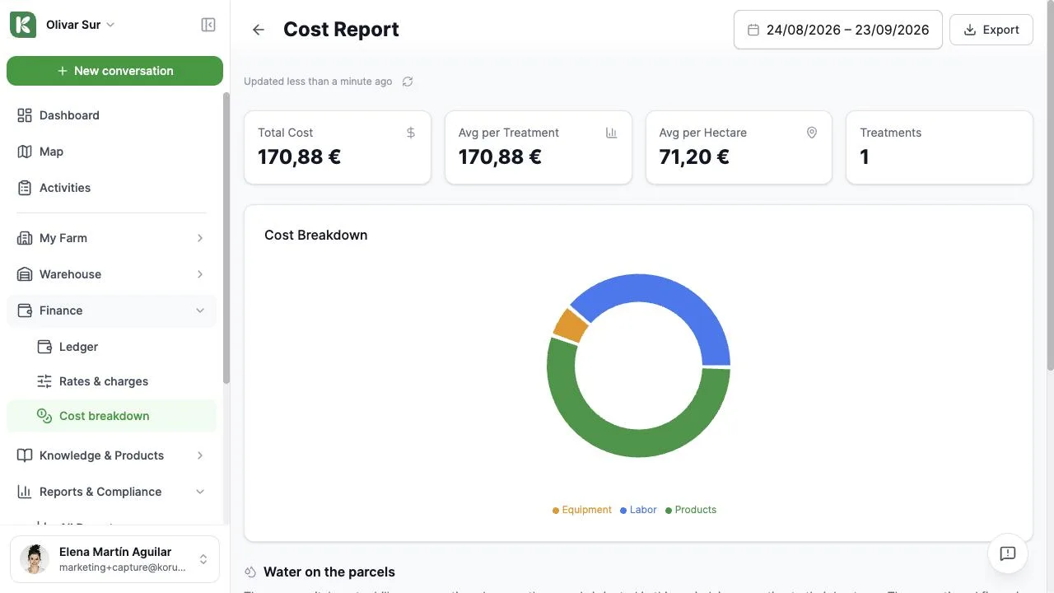Click the calendar icon in date range
The width and height of the screenshot is (1054, 593).
coord(753,30)
